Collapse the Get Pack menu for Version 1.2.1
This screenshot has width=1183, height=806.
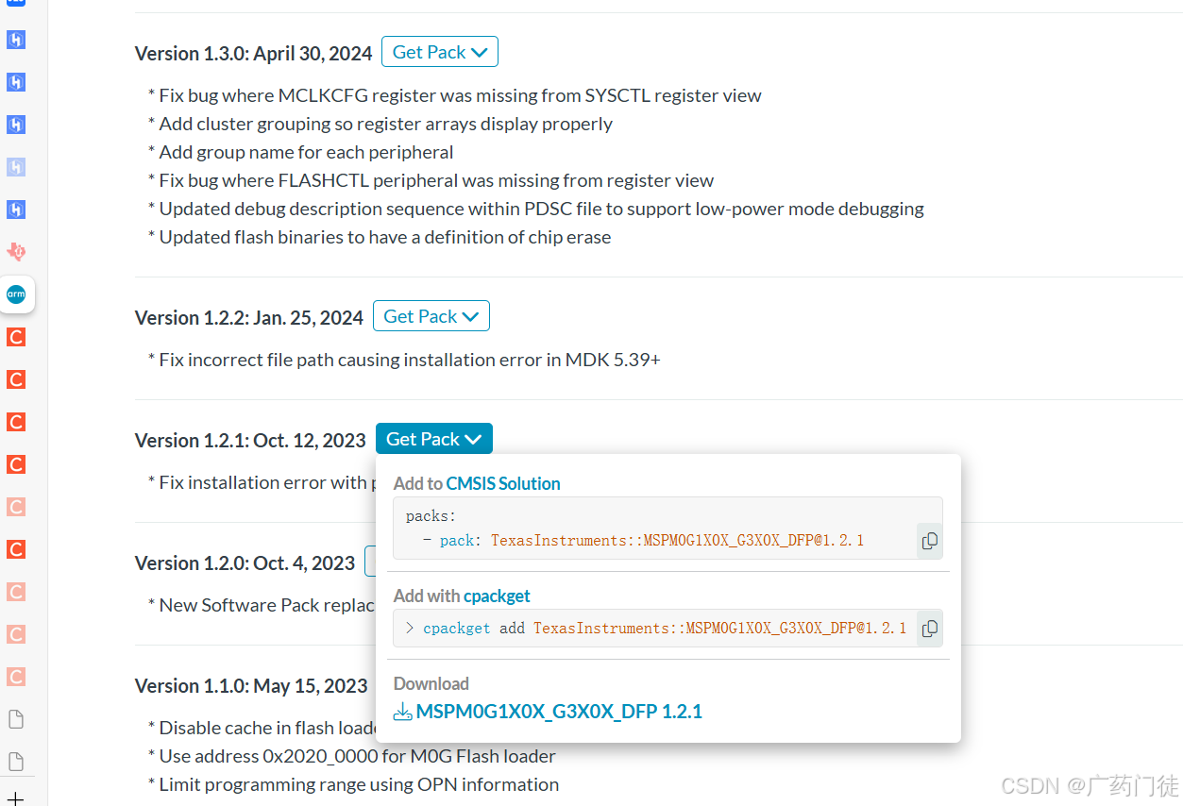tap(434, 439)
